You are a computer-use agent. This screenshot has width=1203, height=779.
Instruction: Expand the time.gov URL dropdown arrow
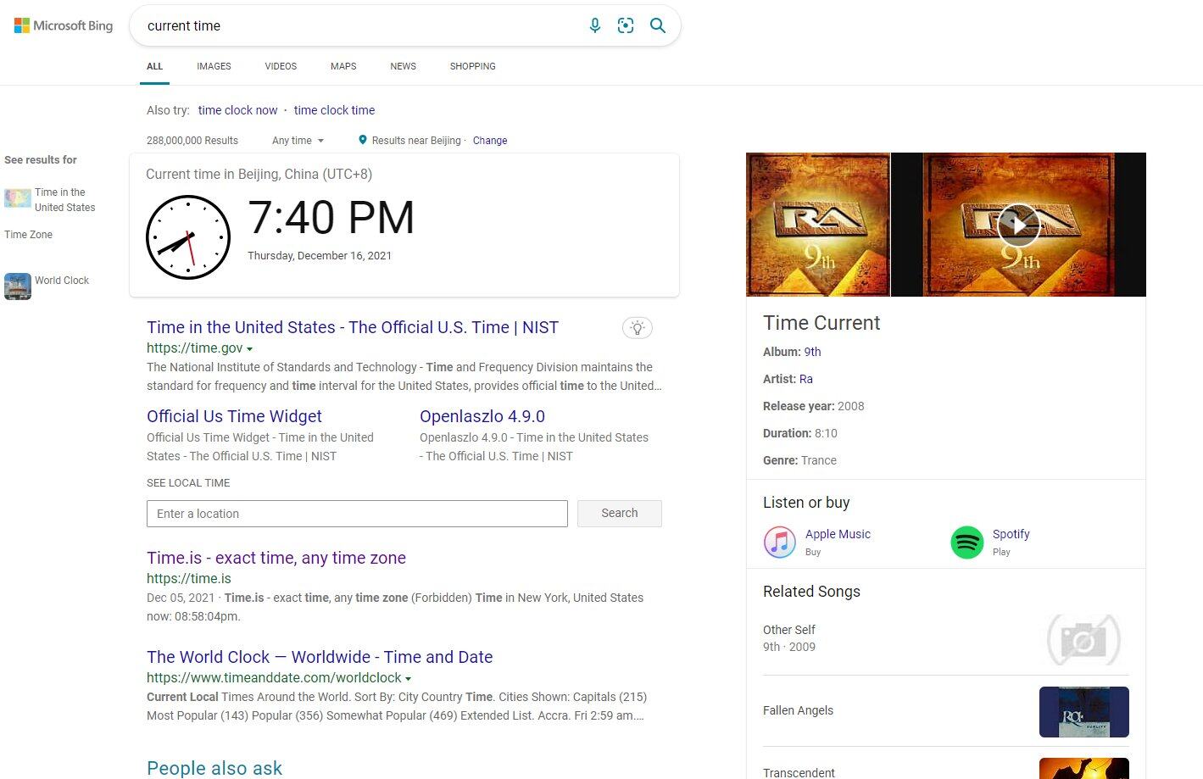point(249,349)
